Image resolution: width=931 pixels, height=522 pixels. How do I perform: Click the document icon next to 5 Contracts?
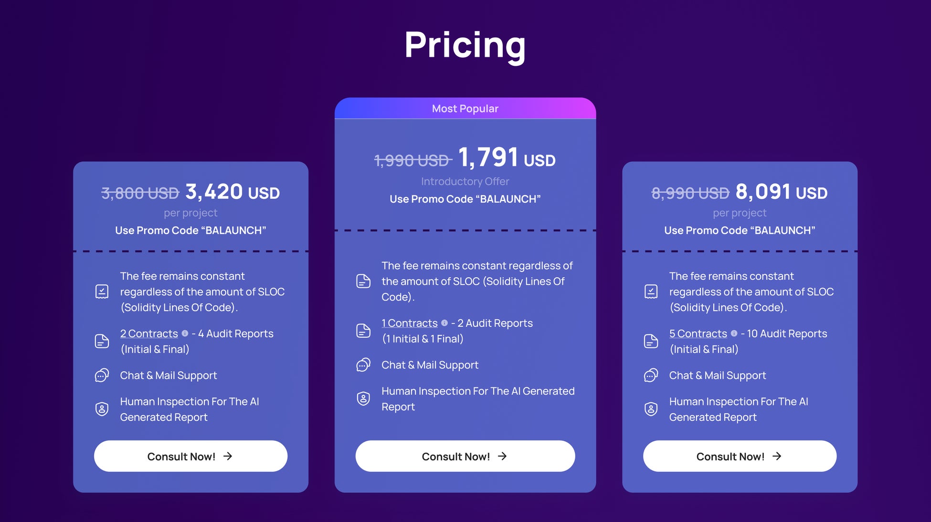(x=651, y=341)
